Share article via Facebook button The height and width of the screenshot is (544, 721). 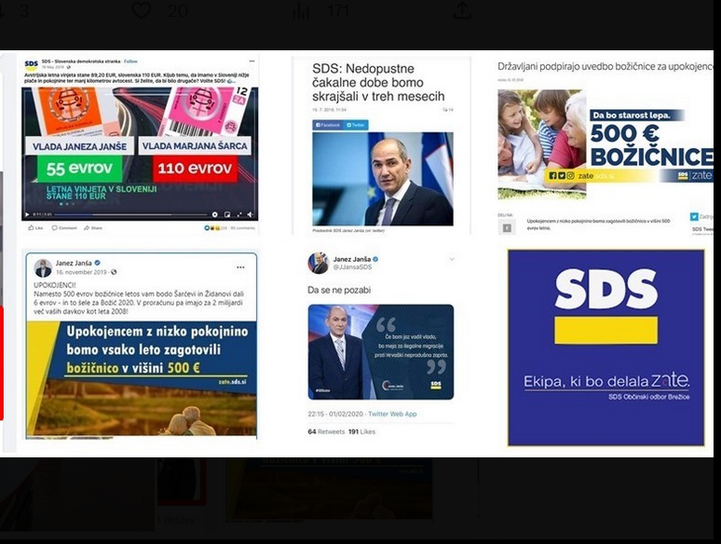(x=328, y=125)
